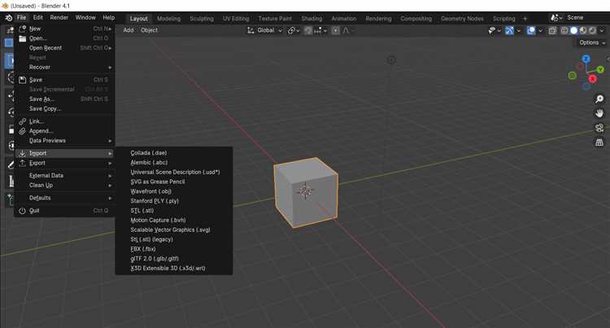The image size is (610, 328).
Task: Switch to Sculpting workspace tab
Action: [x=202, y=19]
